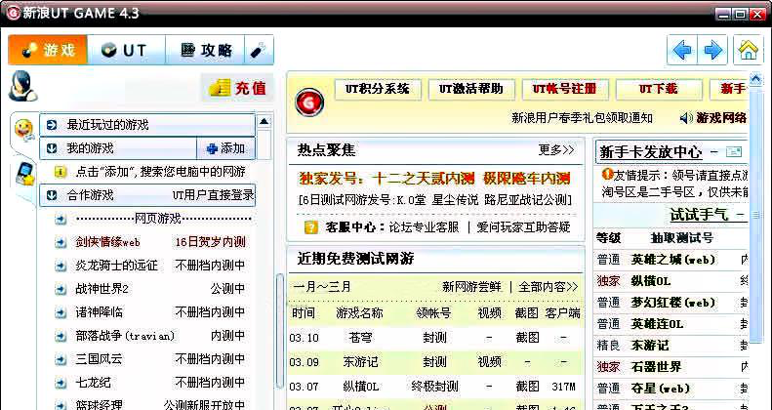Open 新网游尝鲜 link
This screenshot has height=410, width=772.
(471, 286)
